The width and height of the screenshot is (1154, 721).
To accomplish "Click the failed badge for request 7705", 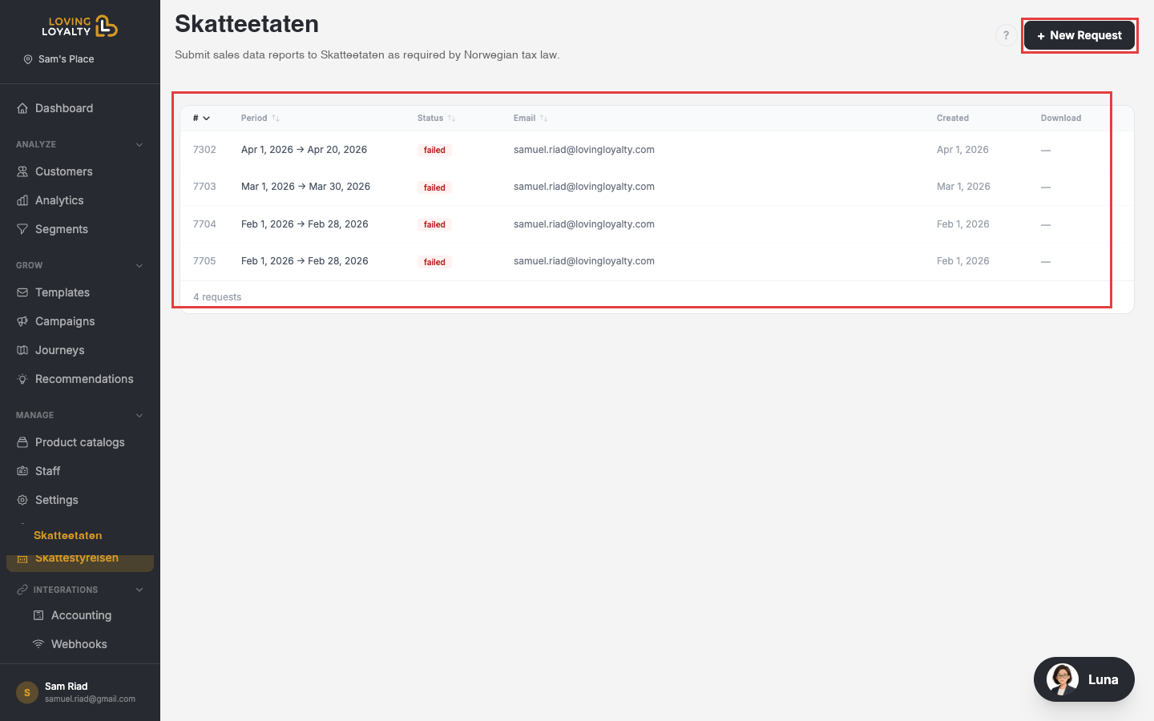I will (434, 262).
